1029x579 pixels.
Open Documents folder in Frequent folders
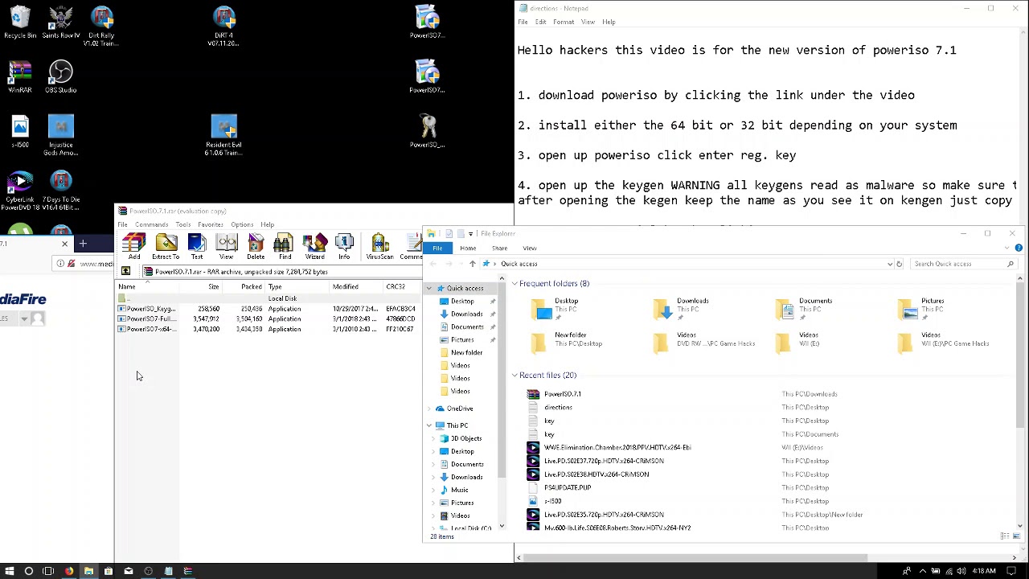tap(810, 309)
